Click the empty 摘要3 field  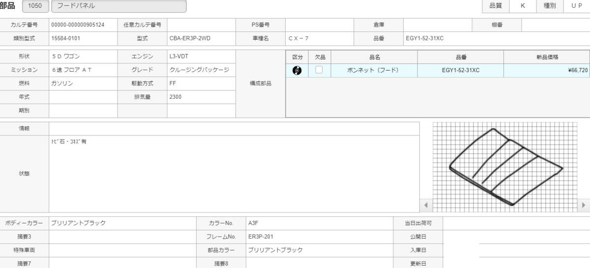[x=122, y=237]
